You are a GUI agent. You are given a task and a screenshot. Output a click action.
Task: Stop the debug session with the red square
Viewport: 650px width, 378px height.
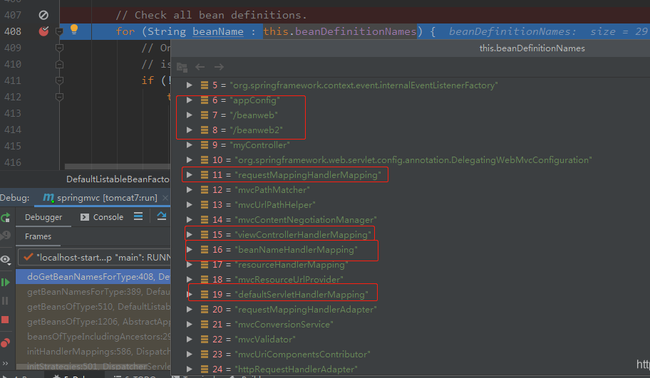coord(6,320)
